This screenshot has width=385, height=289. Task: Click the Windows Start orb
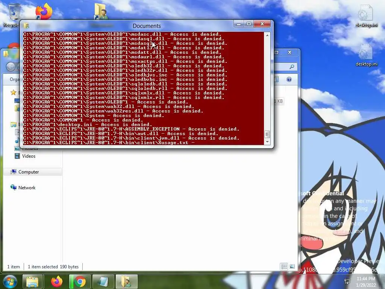10,281
